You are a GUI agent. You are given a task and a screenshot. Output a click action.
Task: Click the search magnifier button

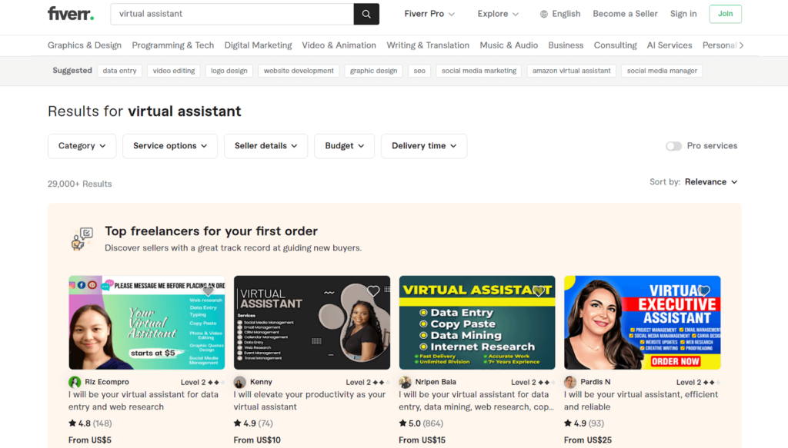point(366,14)
